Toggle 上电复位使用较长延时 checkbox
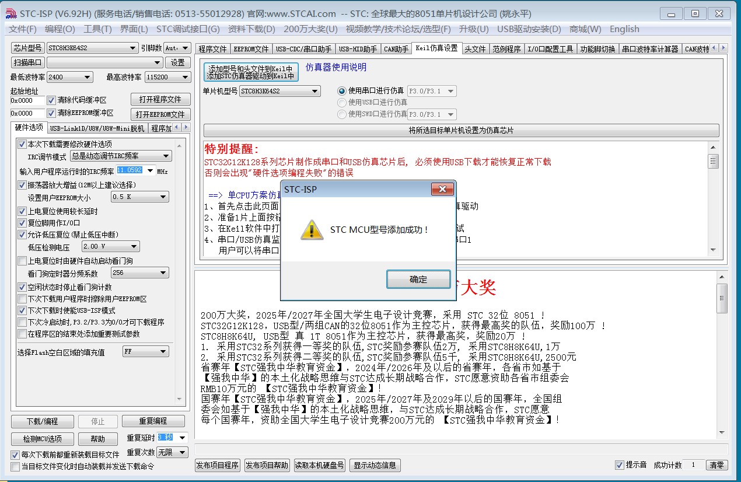 coord(22,211)
